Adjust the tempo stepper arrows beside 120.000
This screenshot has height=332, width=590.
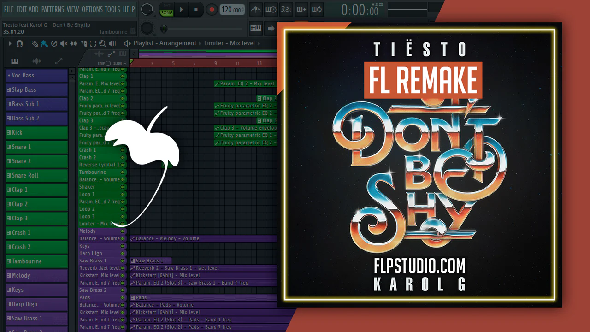pyautogui.click(x=243, y=9)
